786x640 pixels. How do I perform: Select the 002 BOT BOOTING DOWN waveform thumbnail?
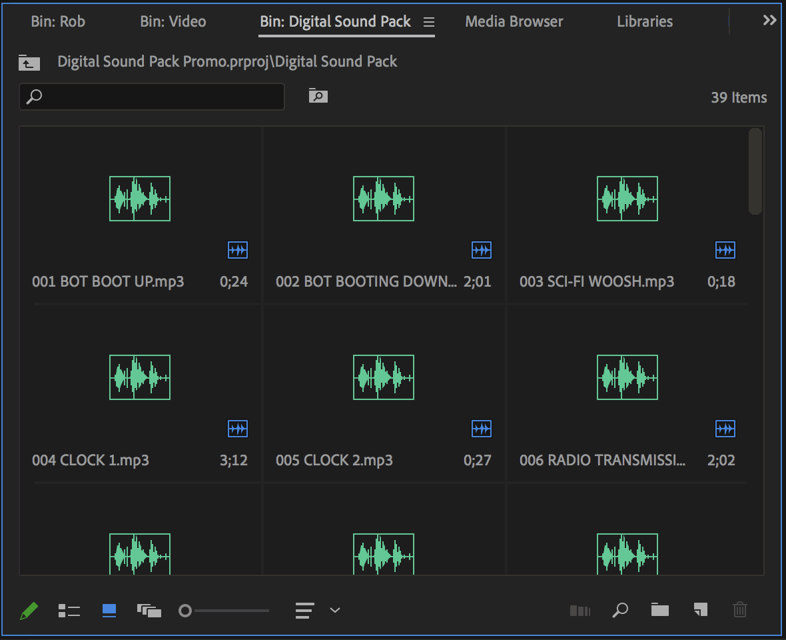click(x=384, y=199)
